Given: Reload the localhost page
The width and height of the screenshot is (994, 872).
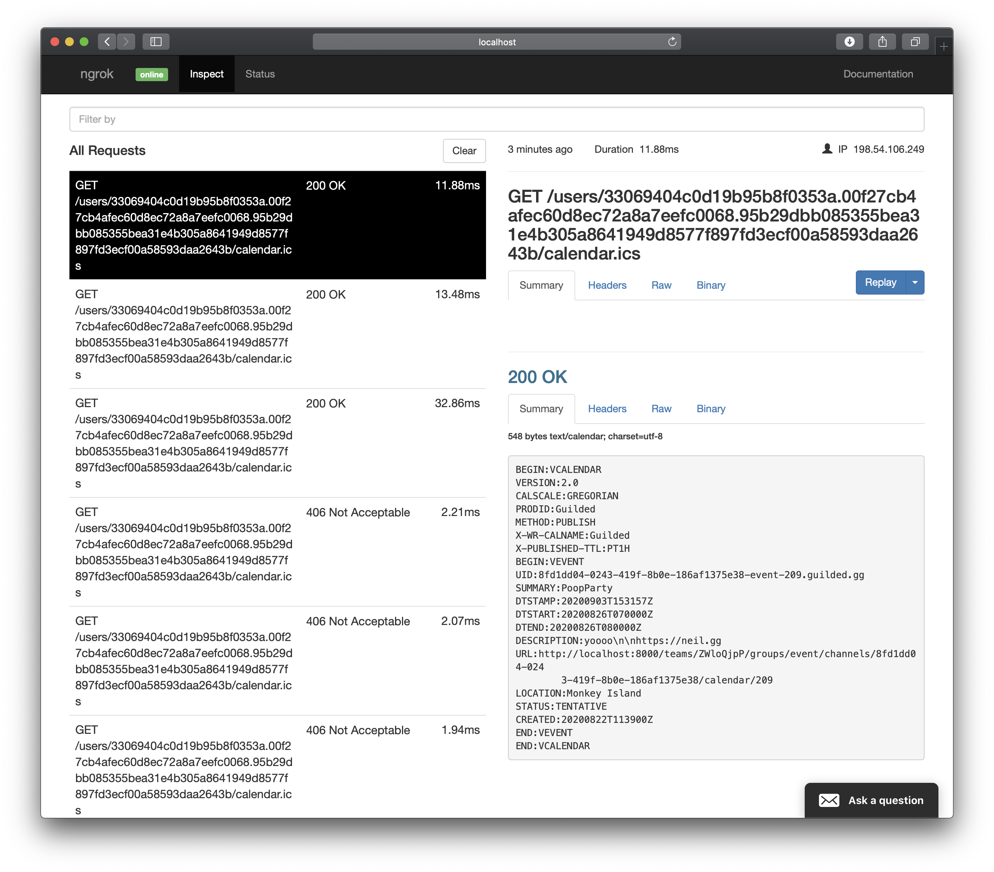Looking at the screenshot, I should pyautogui.click(x=672, y=42).
